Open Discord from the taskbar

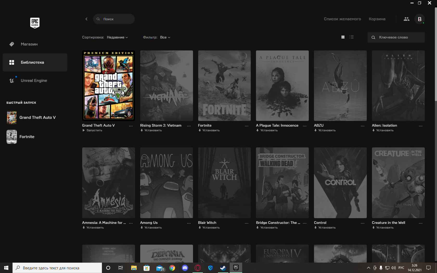tap(185, 268)
